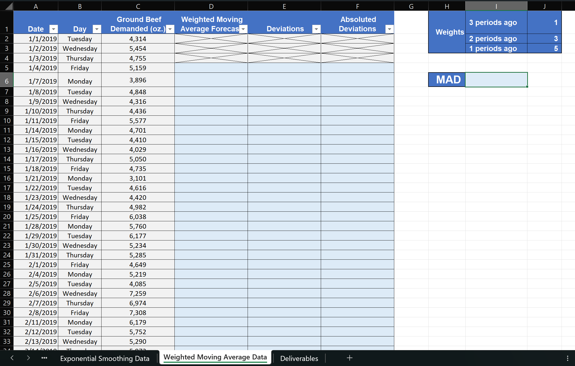Select demand value 7,308 cell

pyautogui.click(x=138, y=312)
